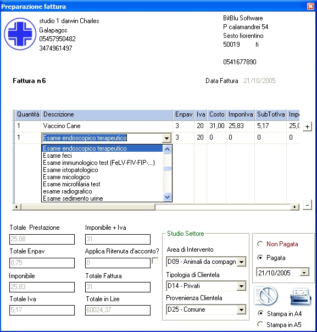The width and height of the screenshot is (317, 332).
Task: Click the Iva column header
Action: [x=201, y=114]
